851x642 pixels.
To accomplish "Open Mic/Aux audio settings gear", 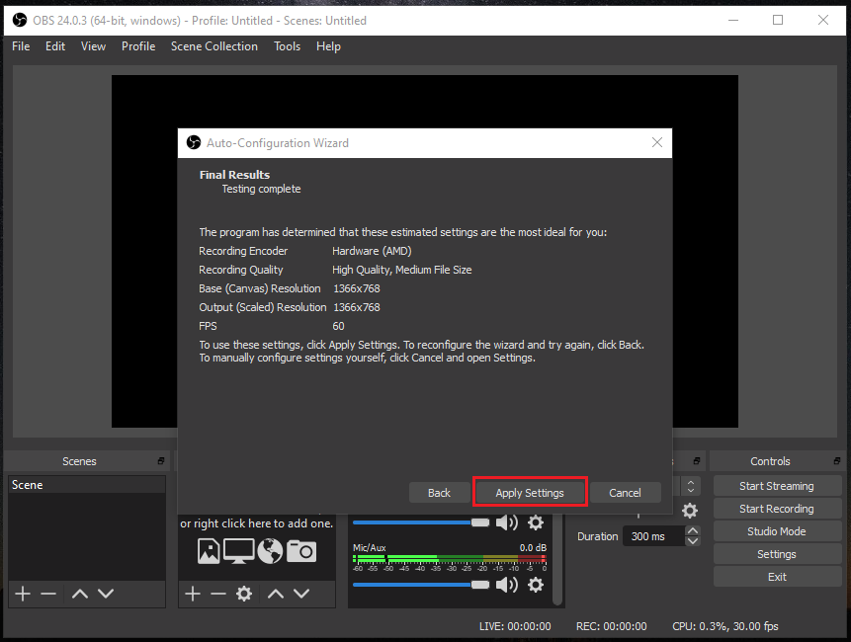I will point(536,585).
